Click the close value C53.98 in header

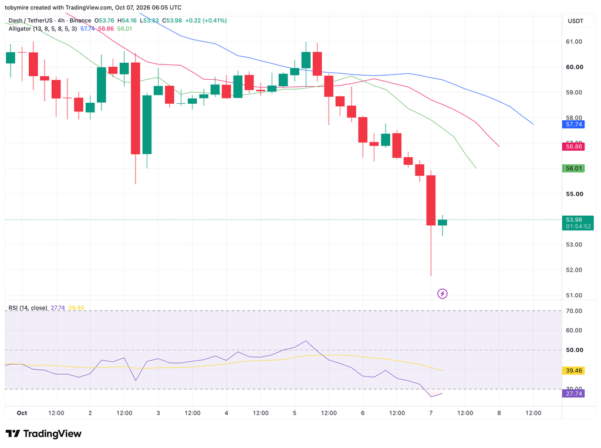coord(172,21)
